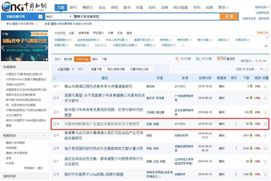Favorite the 回顾与展望 article star
271x181 pixels.
click(x=265, y=98)
